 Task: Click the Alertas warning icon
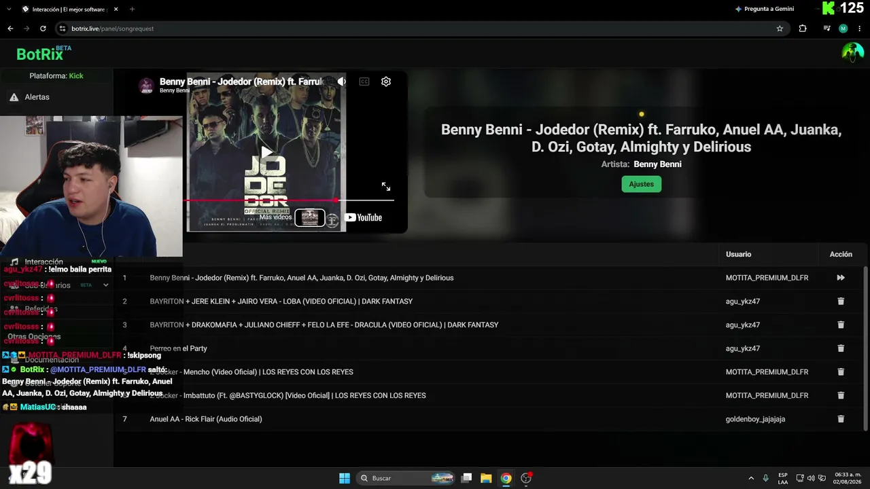(14, 97)
